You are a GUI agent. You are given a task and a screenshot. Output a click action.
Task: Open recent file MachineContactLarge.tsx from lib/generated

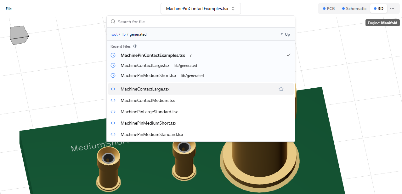(x=201, y=65)
